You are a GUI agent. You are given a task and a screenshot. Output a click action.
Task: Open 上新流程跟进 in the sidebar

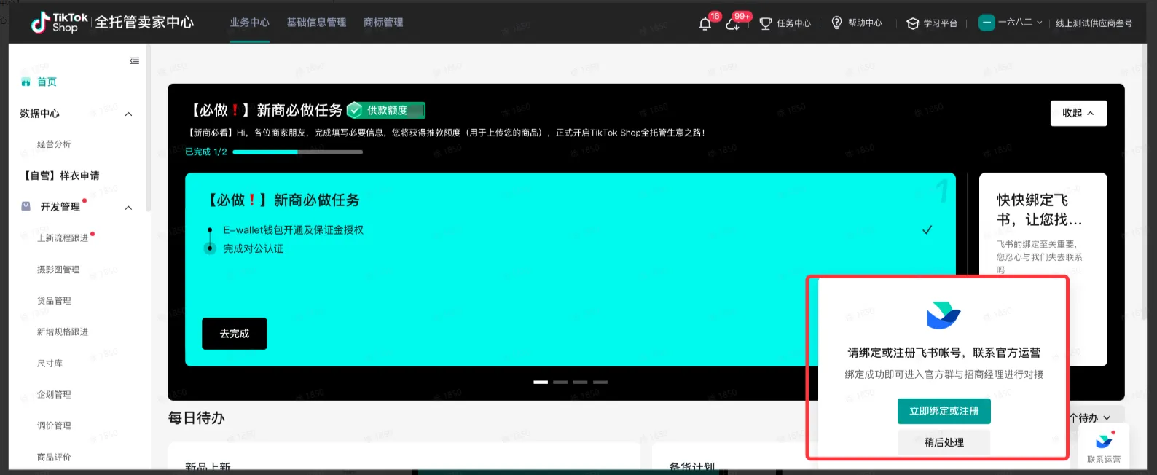63,238
